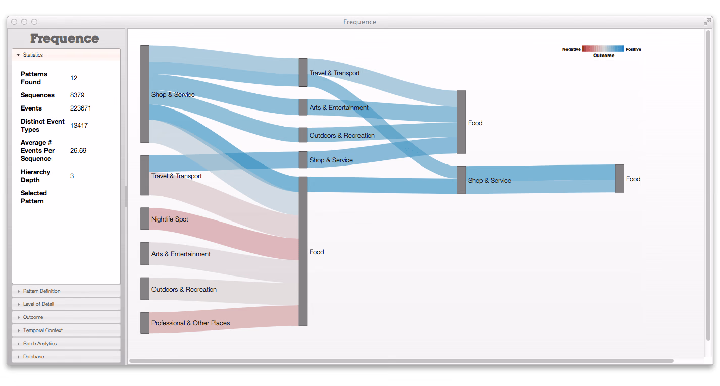Expand the Level of Detail panel
Screen dimensions: 720x386
(66, 304)
